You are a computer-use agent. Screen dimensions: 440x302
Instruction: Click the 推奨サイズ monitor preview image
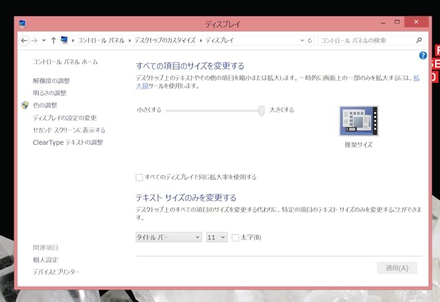point(358,121)
